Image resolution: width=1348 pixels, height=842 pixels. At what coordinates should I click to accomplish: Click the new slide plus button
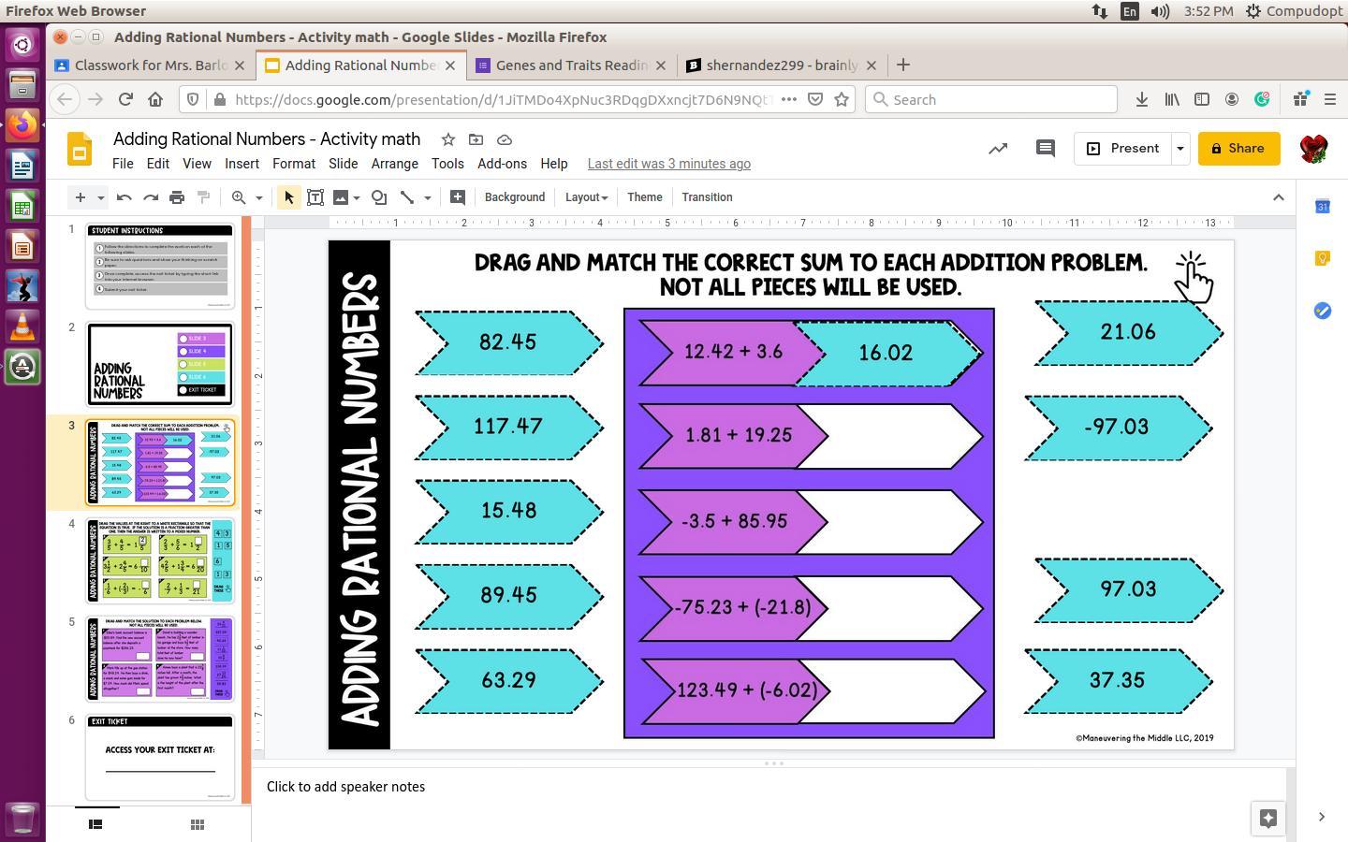pyautogui.click(x=81, y=197)
